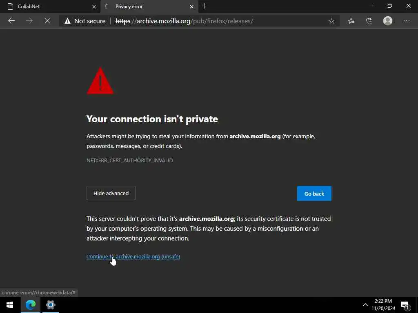
Task: Click the NET::ERR_CERT_AUTHORITY_INVALID error code
Action: tap(129, 160)
